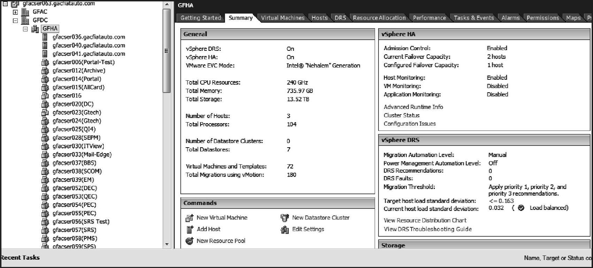Click VM icon of gfacser028(SEPM)

click(45, 138)
